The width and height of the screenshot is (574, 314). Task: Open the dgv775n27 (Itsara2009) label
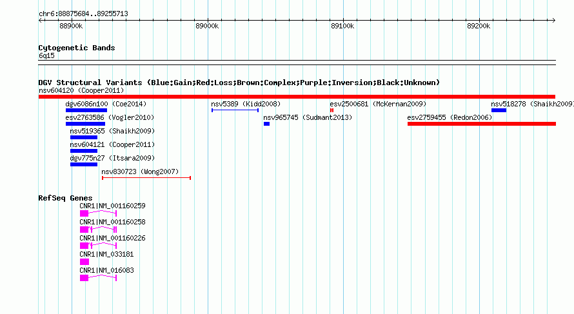click(112, 158)
